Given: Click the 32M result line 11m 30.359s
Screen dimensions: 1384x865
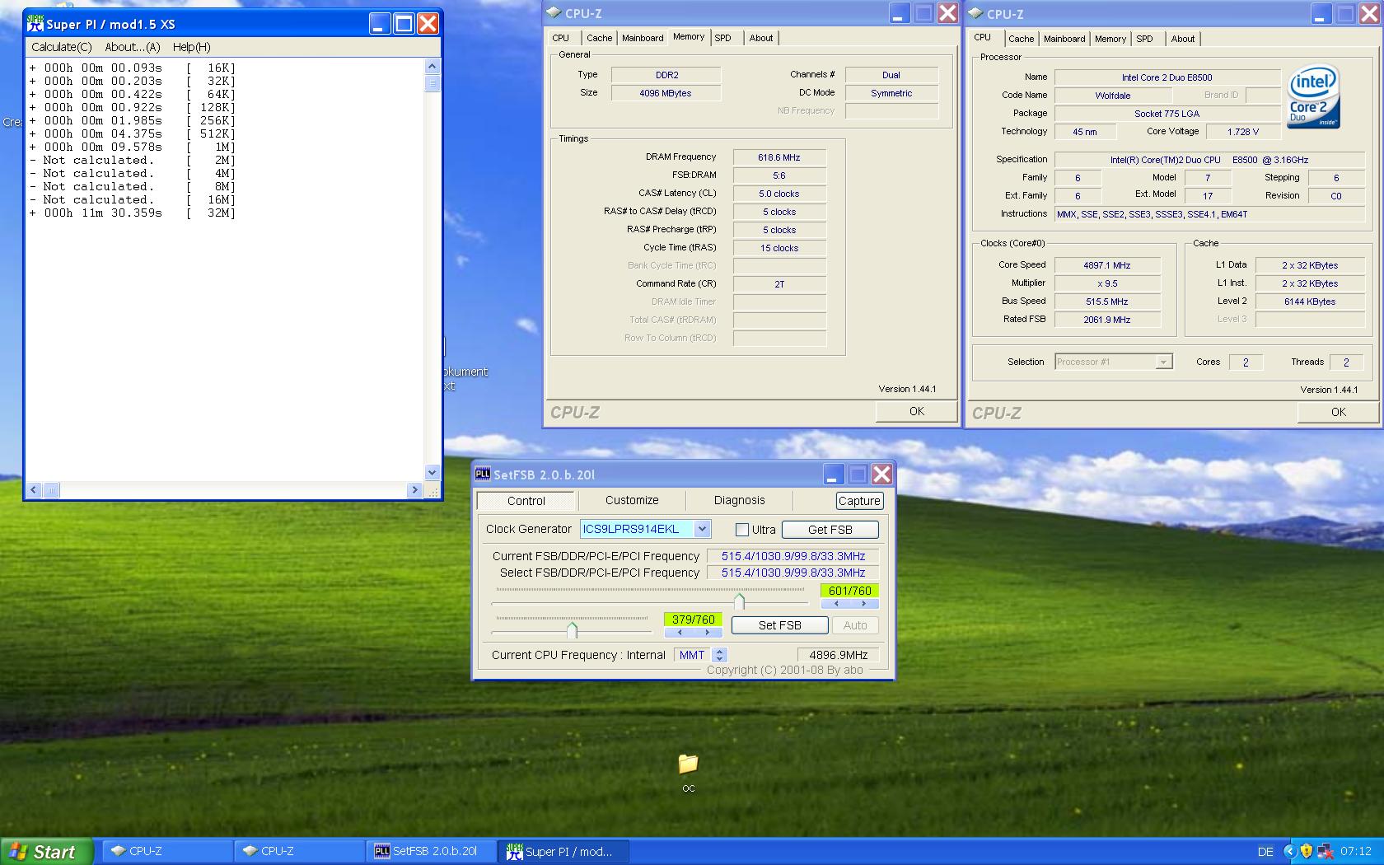Looking at the screenshot, I should tap(132, 213).
